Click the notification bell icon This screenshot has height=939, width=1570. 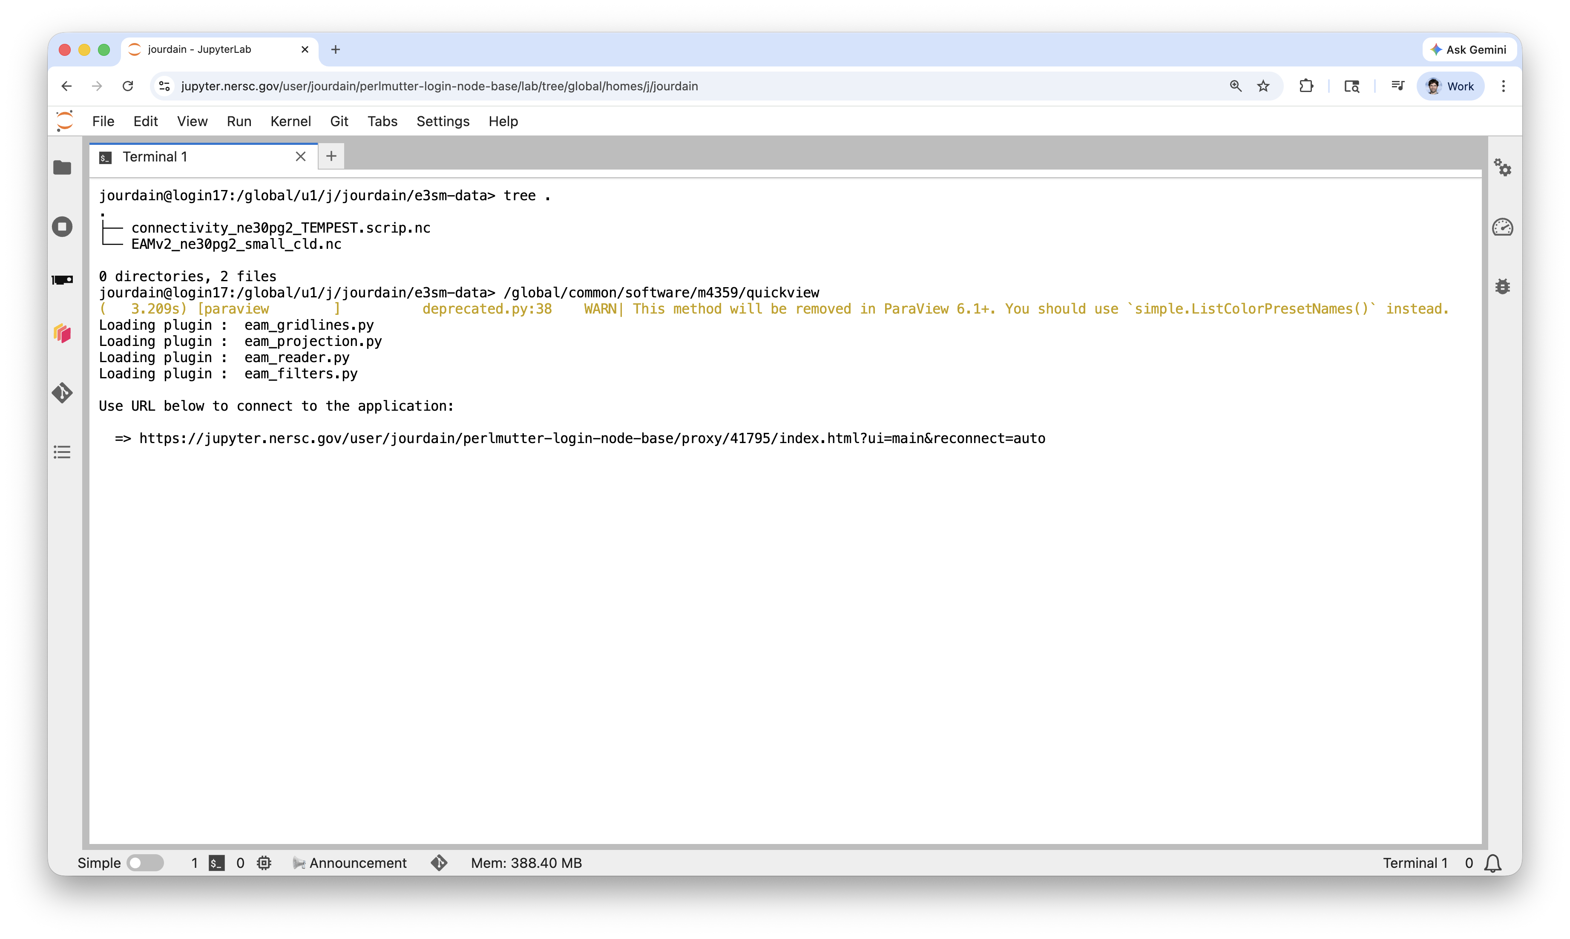click(x=1493, y=863)
